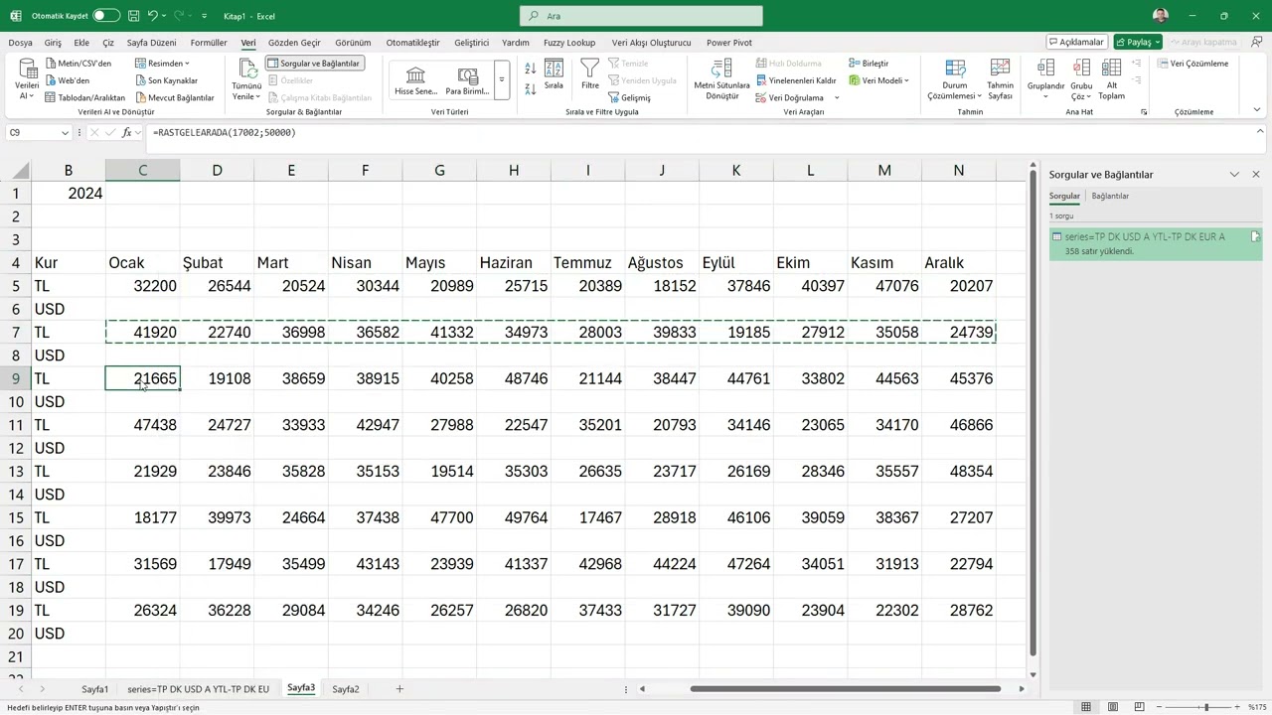Image resolution: width=1272 pixels, height=715 pixels.
Task: Toggle the Filtre funnel button
Action: coord(590,74)
